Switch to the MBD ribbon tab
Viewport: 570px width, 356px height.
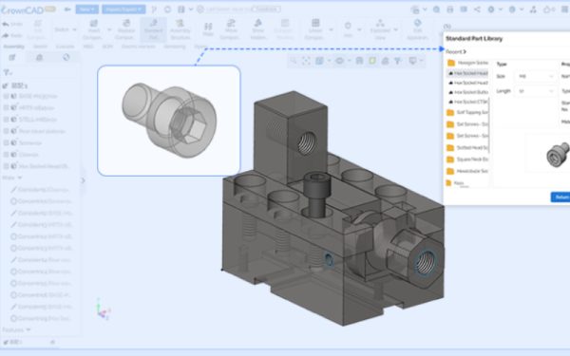[88, 47]
